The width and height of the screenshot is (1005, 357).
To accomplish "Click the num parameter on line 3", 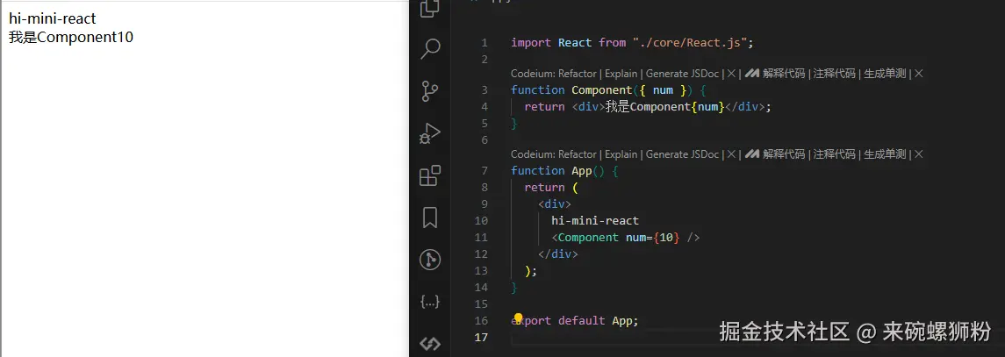I will click(x=663, y=90).
